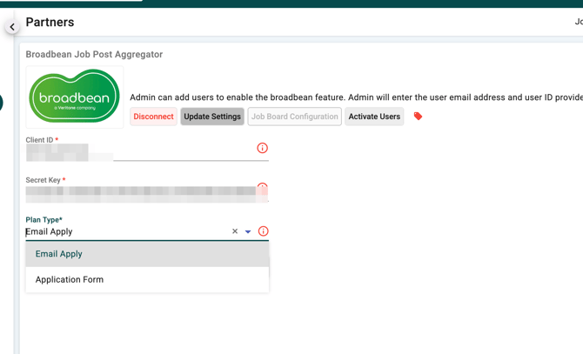The image size is (583, 354).
Task: Open Job Board Configuration
Action: (294, 117)
